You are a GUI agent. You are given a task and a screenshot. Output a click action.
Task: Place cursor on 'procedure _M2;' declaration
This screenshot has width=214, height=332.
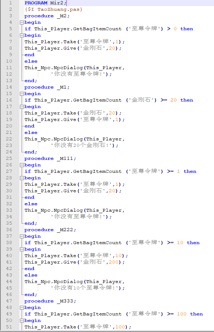coord(47,16)
